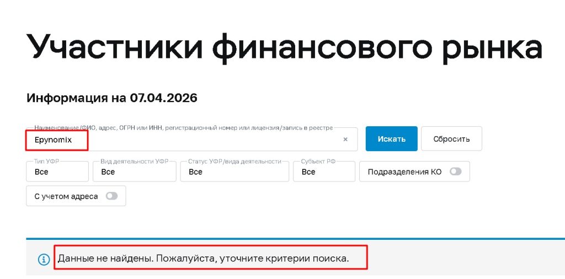The image size is (565, 279).
Task: Expand the Вид деятельности УФР dropdown
Action: (x=134, y=171)
